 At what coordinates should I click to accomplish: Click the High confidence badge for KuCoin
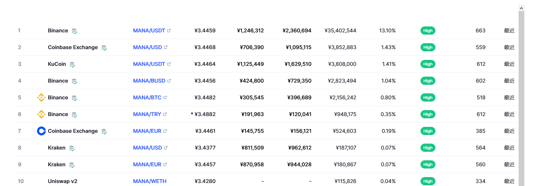(x=428, y=64)
